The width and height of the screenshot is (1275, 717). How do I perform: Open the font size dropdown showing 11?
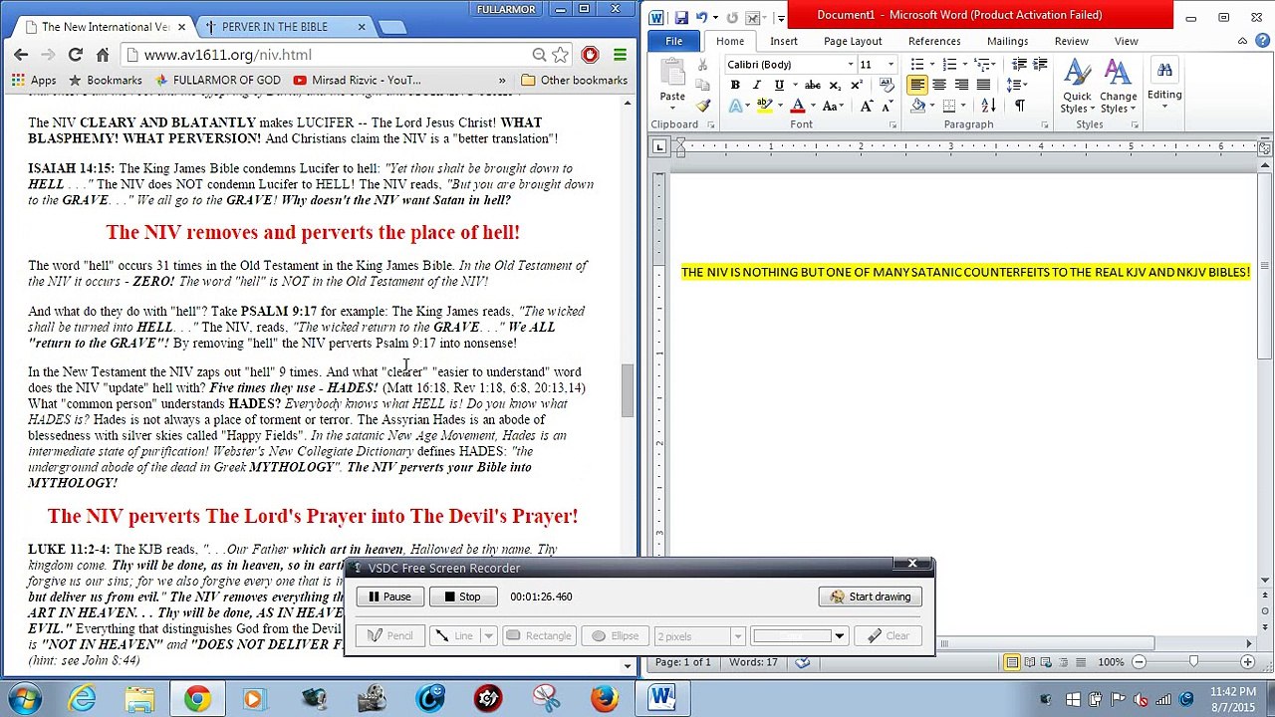coord(891,65)
